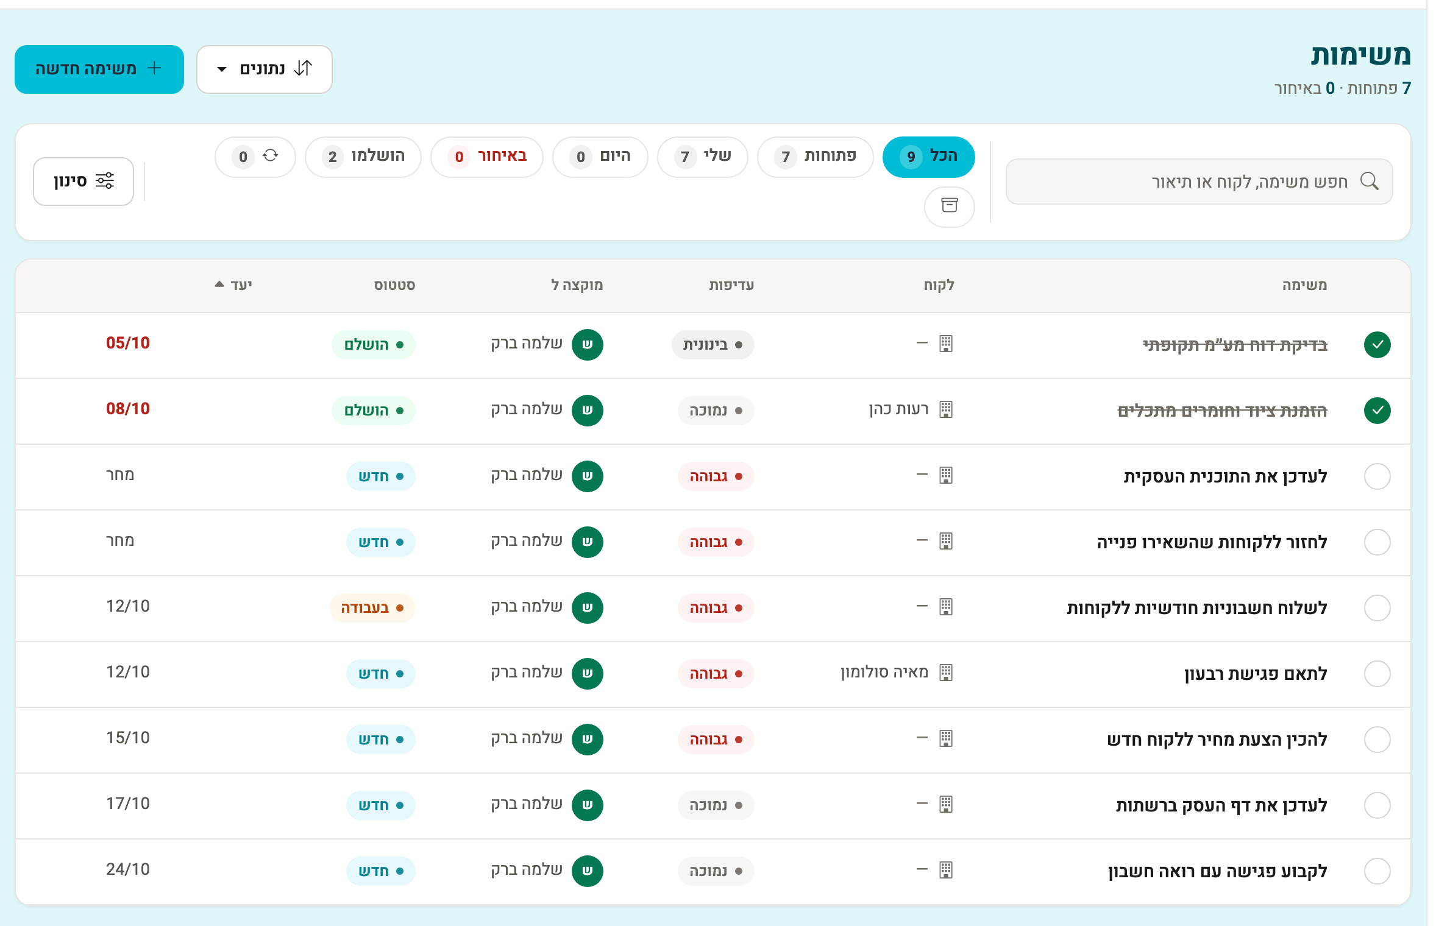Click assignee avatar in לשלוח חשבוניות חודשיות row
Image resolution: width=1436 pixels, height=926 pixels.
587,607
